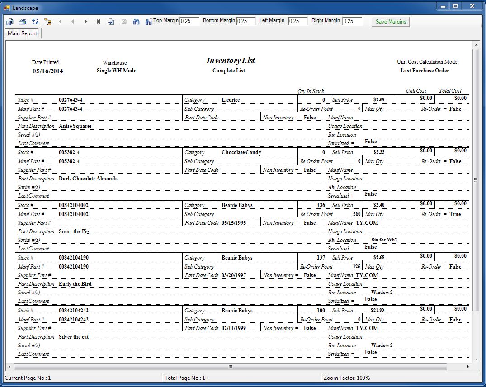
Task: Go to the first page
Action: pos(60,22)
